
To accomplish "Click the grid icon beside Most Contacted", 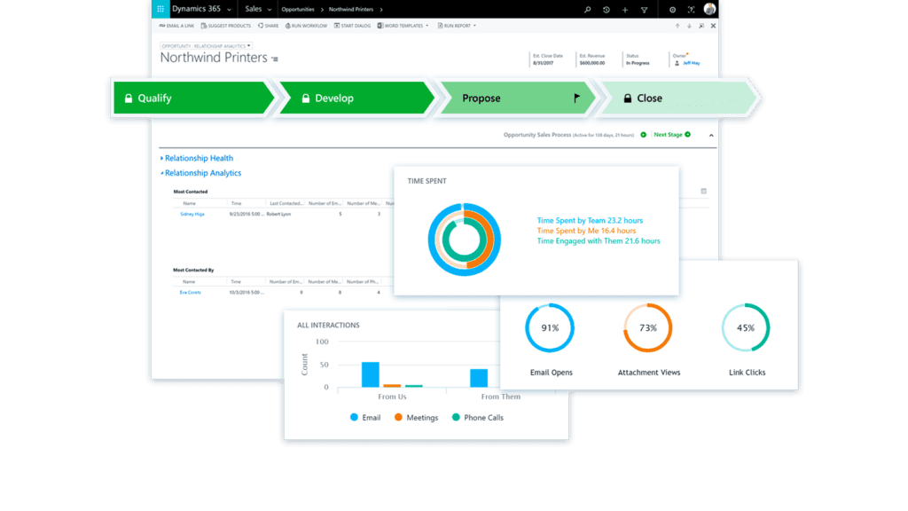I will [x=703, y=191].
